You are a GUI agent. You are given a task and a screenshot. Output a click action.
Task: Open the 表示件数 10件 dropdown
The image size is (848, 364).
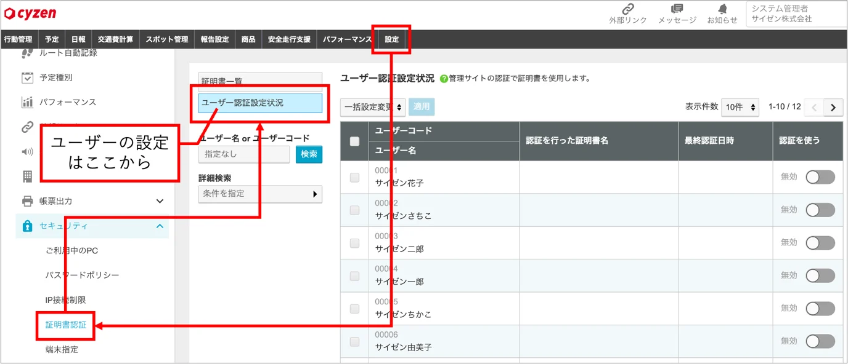(x=740, y=107)
